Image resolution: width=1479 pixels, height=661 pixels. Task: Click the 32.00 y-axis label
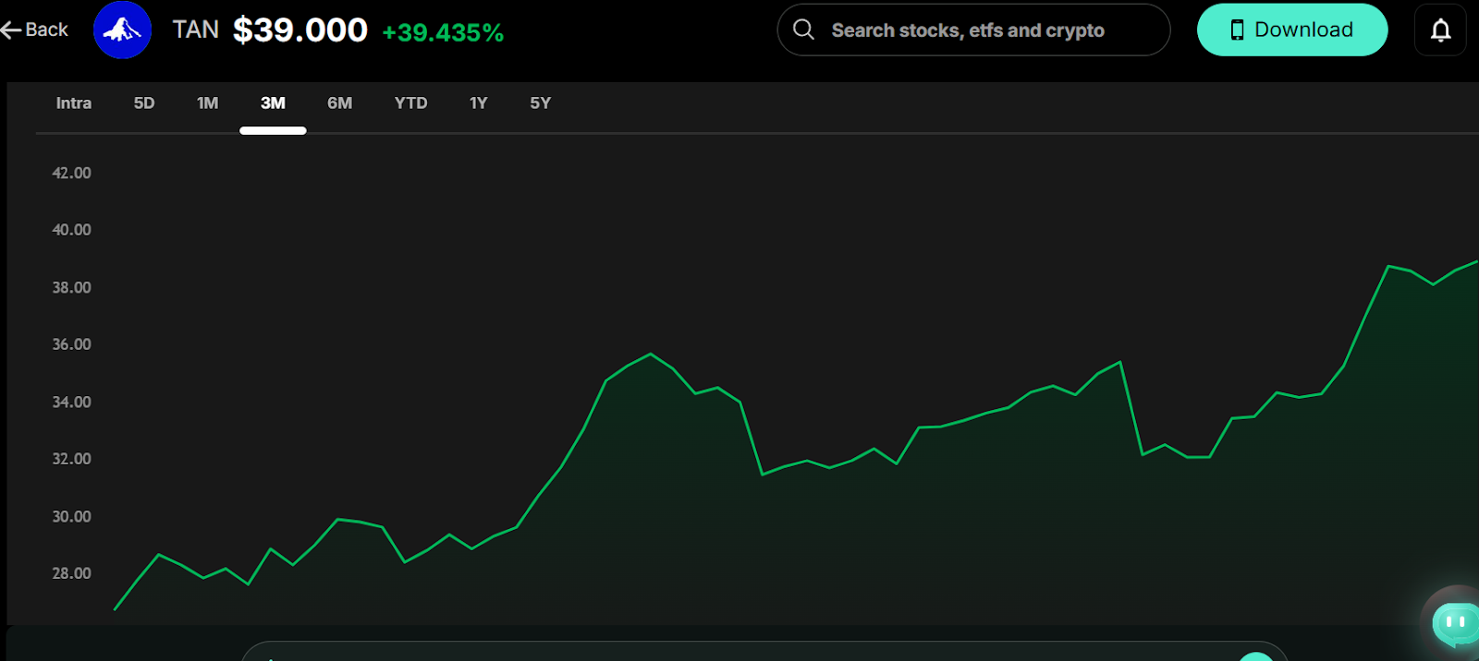(x=71, y=459)
